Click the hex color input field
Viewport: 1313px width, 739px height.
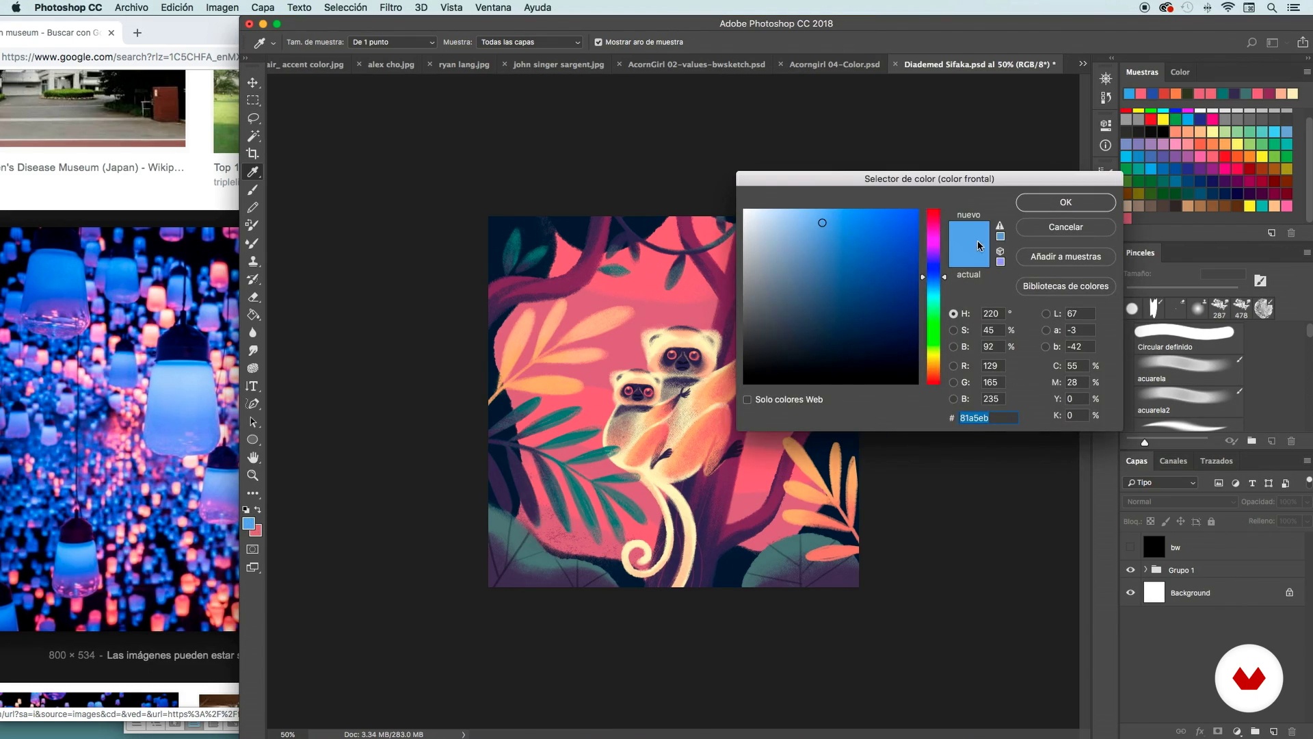pos(988,418)
